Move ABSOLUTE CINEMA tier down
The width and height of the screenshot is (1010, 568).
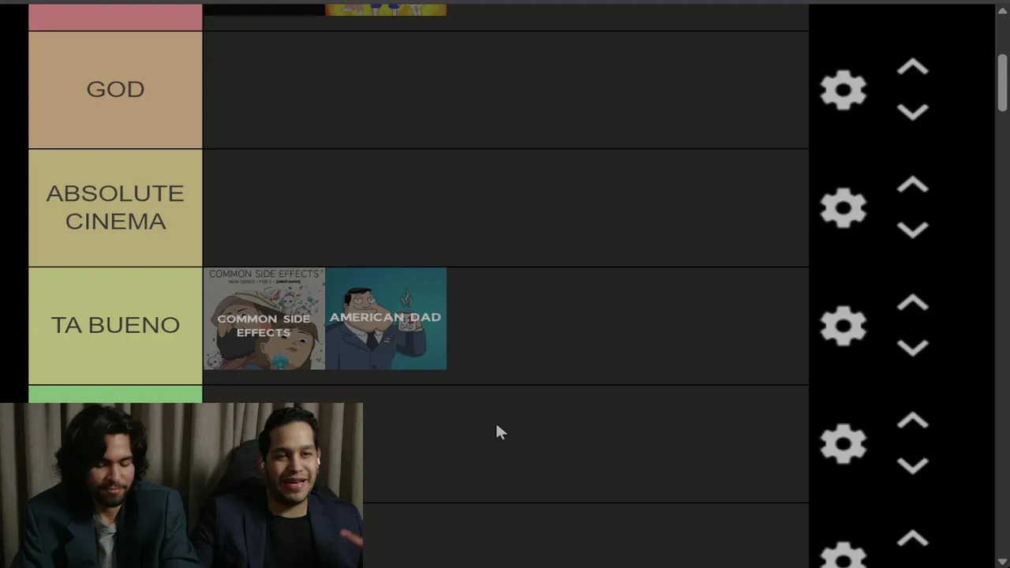click(913, 230)
